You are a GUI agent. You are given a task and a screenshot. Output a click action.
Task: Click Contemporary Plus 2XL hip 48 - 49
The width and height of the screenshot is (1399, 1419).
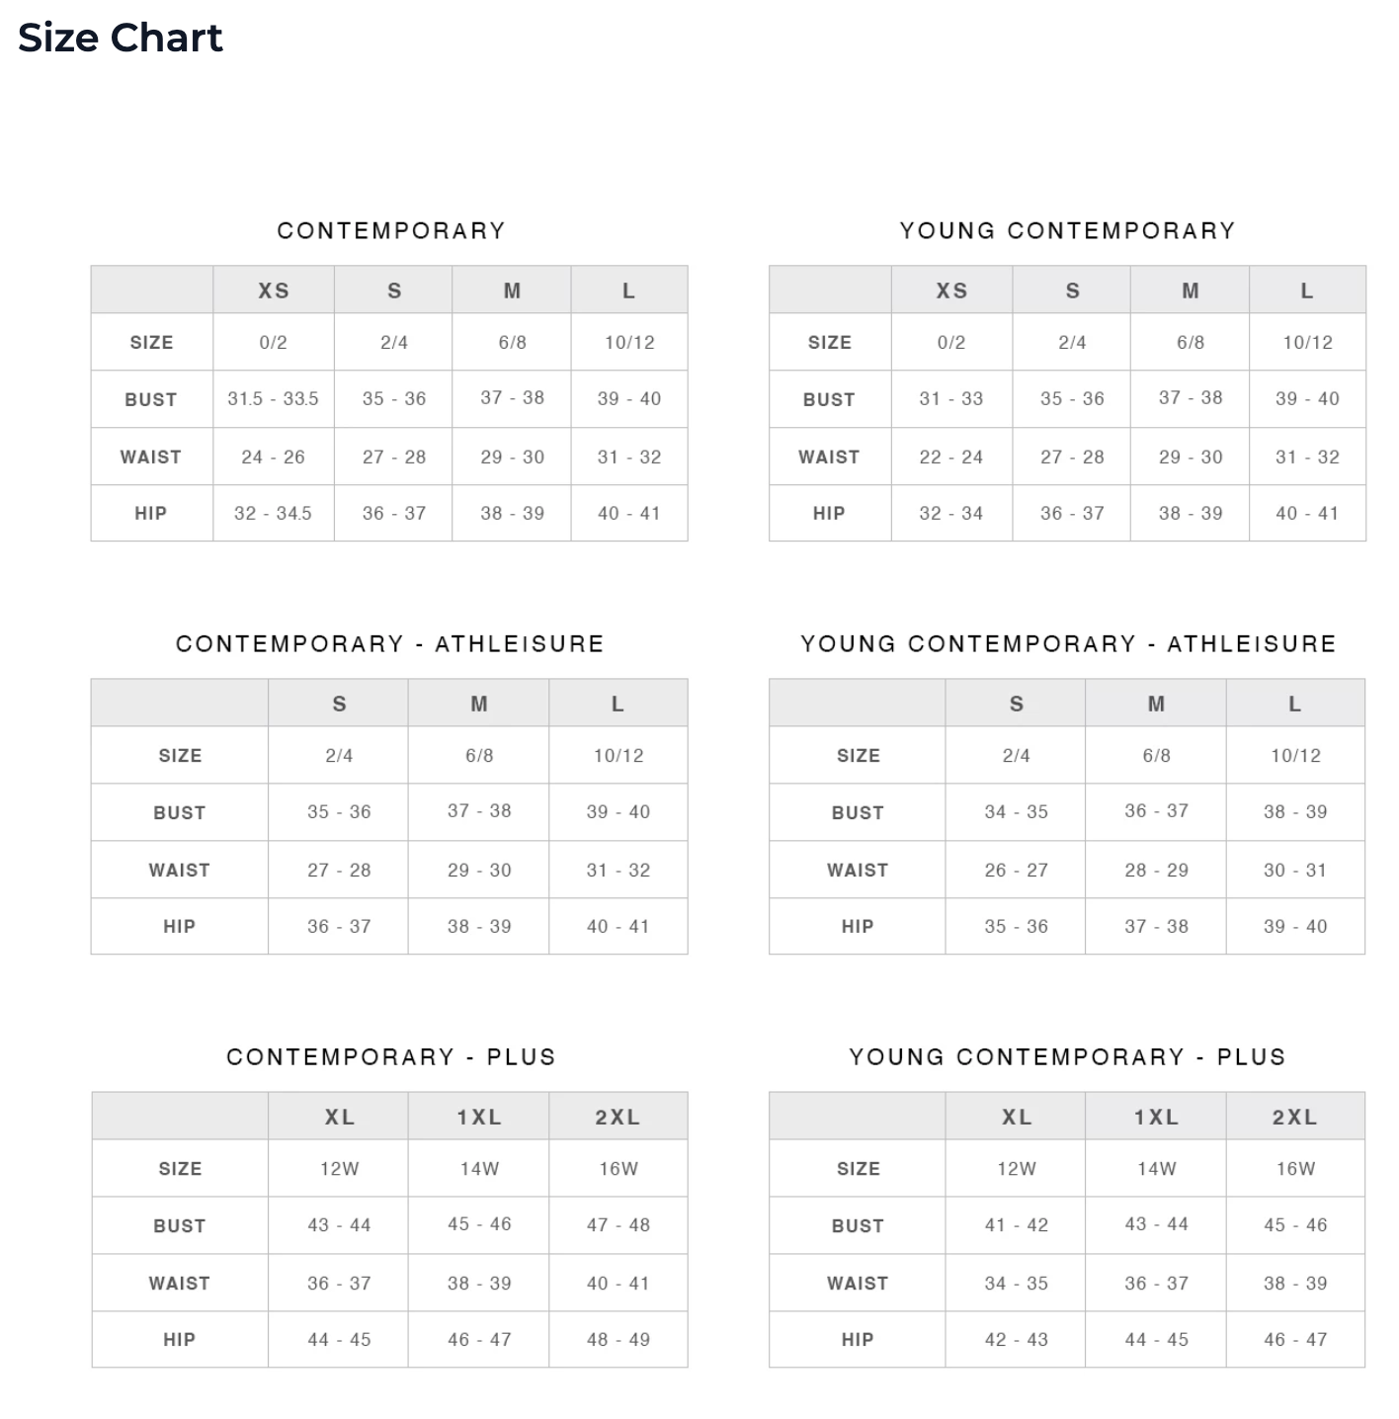(618, 1339)
